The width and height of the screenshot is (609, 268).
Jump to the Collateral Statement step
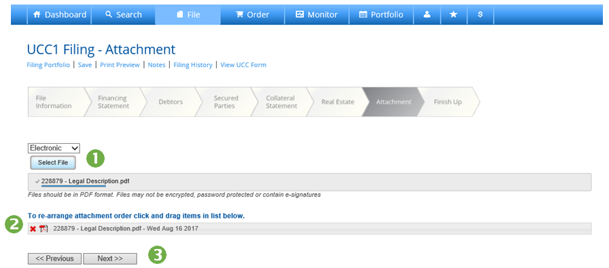point(281,102)
